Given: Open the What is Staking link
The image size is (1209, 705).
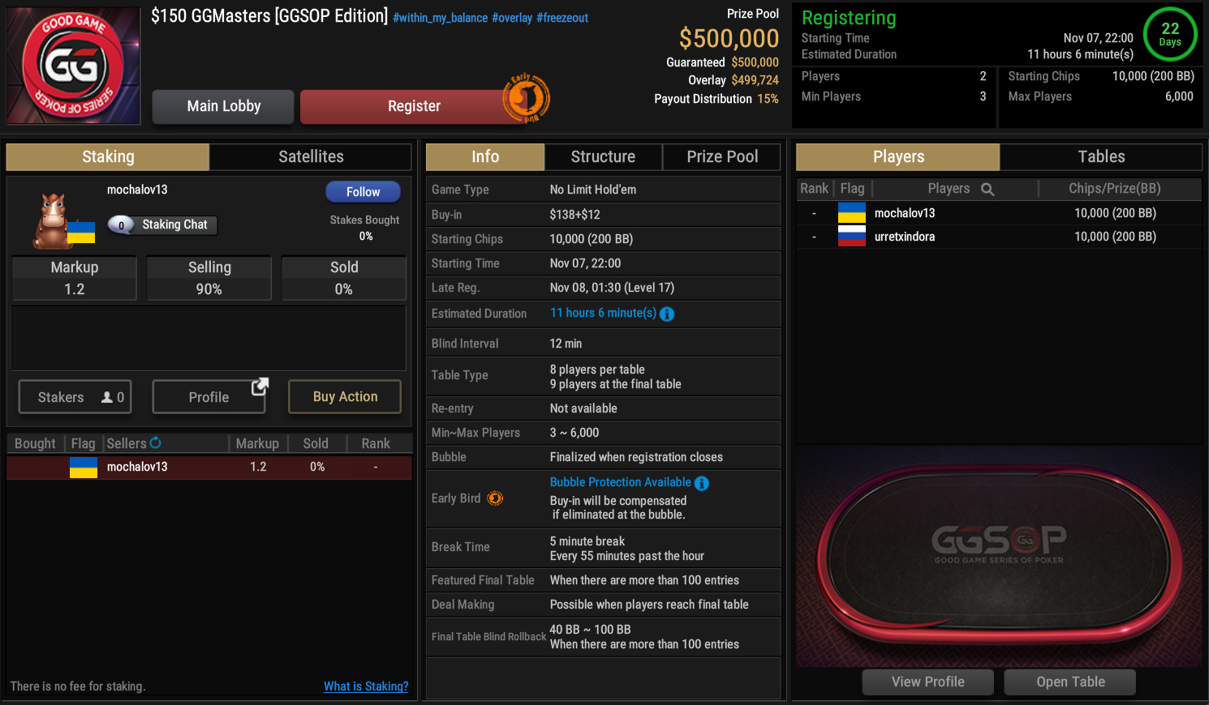Looking at the screenshot, I should pos(366,686).
